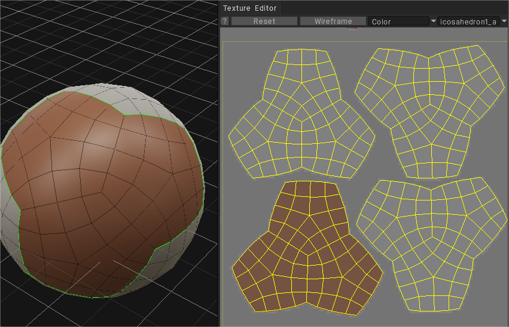Expand the arrow next to icosahedron1_a
509x327 pixels.
[504, 21]
